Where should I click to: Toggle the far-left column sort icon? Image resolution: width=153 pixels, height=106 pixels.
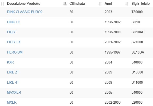(2, 4)
